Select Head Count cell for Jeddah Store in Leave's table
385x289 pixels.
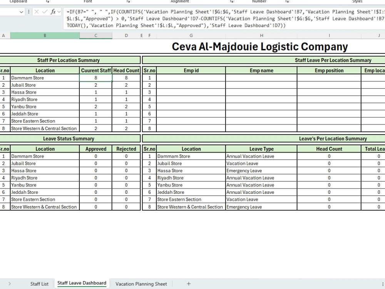pyautogui.click(x=329, y=192)
